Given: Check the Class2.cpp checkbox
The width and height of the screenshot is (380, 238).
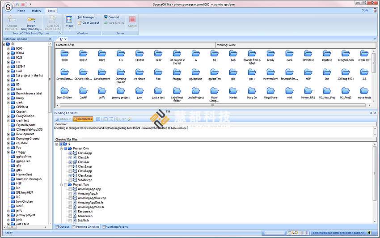Looking at the screenshot, I should coord(70,167).
